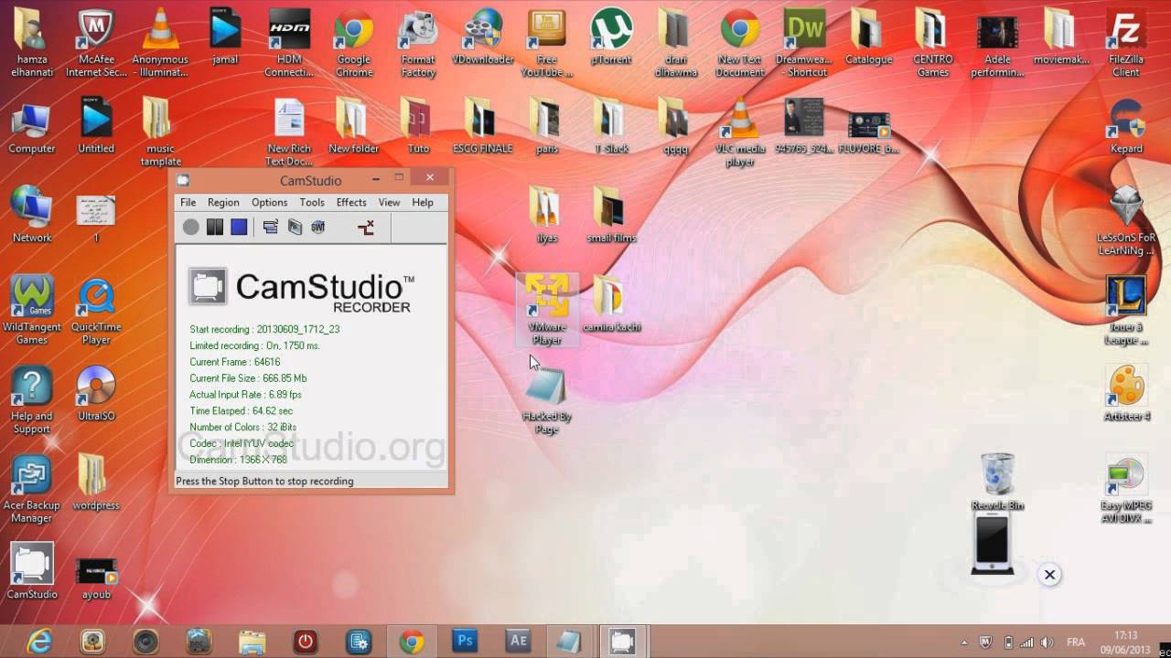Select the Network desktop icon
1171x658 pixels.
tap(32, 215)
